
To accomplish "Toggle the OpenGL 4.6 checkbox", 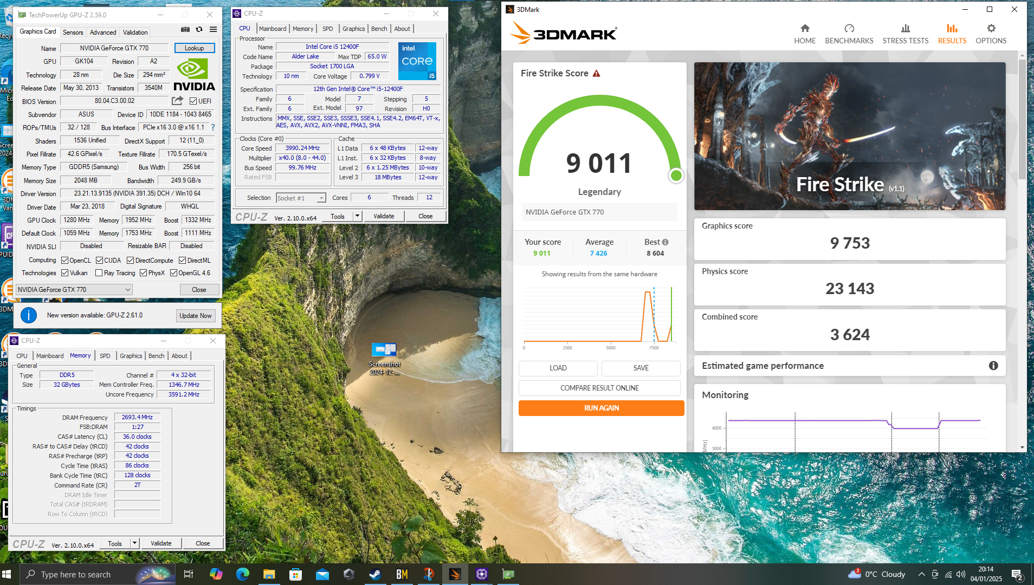I will (174, 273).
